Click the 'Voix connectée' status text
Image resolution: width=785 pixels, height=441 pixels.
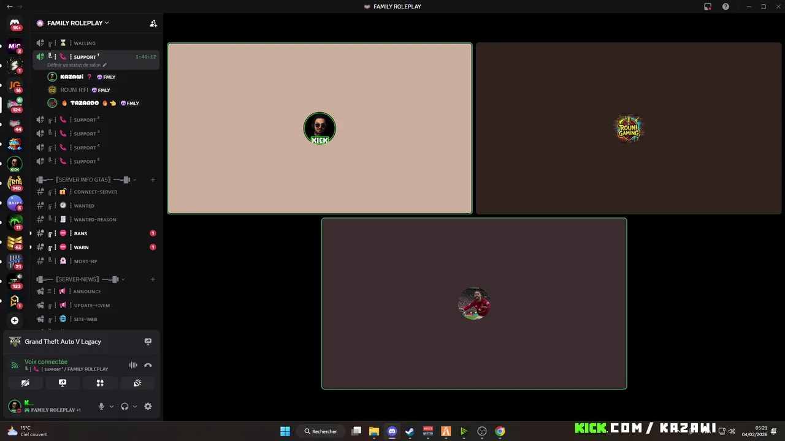coord(46,361)
